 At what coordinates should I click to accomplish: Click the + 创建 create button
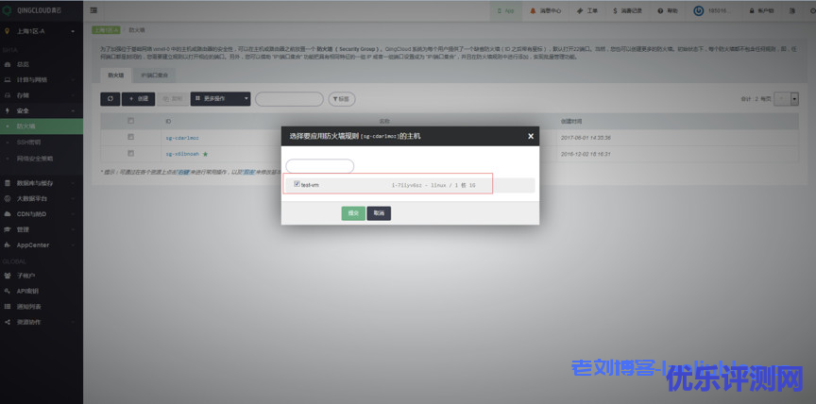(x=139, y=99)
